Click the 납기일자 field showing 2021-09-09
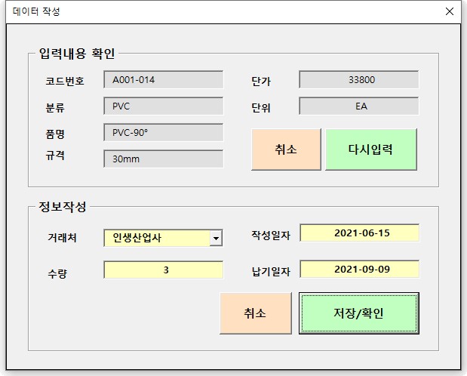The width and height of the screenshot is (467, 376). pyautogui.click(x=359, y=270)
